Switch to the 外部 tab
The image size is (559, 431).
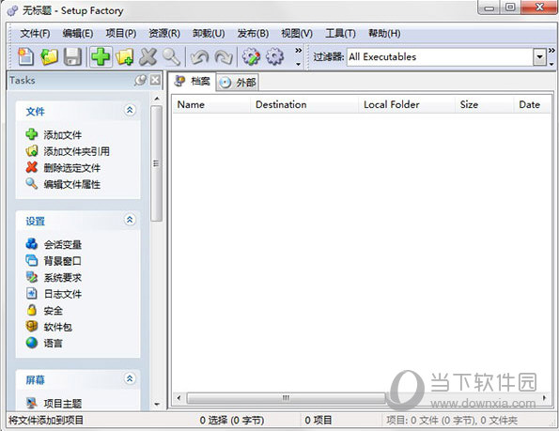point(238,83)
